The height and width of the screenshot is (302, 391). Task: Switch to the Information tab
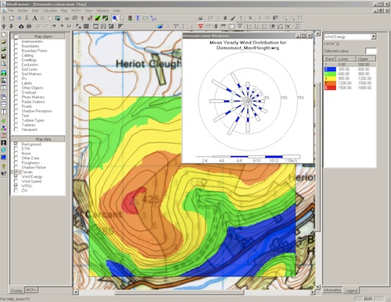[332, 290]
